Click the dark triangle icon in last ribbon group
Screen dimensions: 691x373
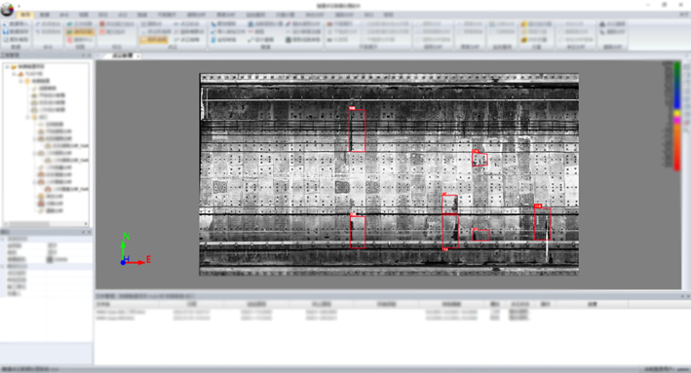pos(602,24)
